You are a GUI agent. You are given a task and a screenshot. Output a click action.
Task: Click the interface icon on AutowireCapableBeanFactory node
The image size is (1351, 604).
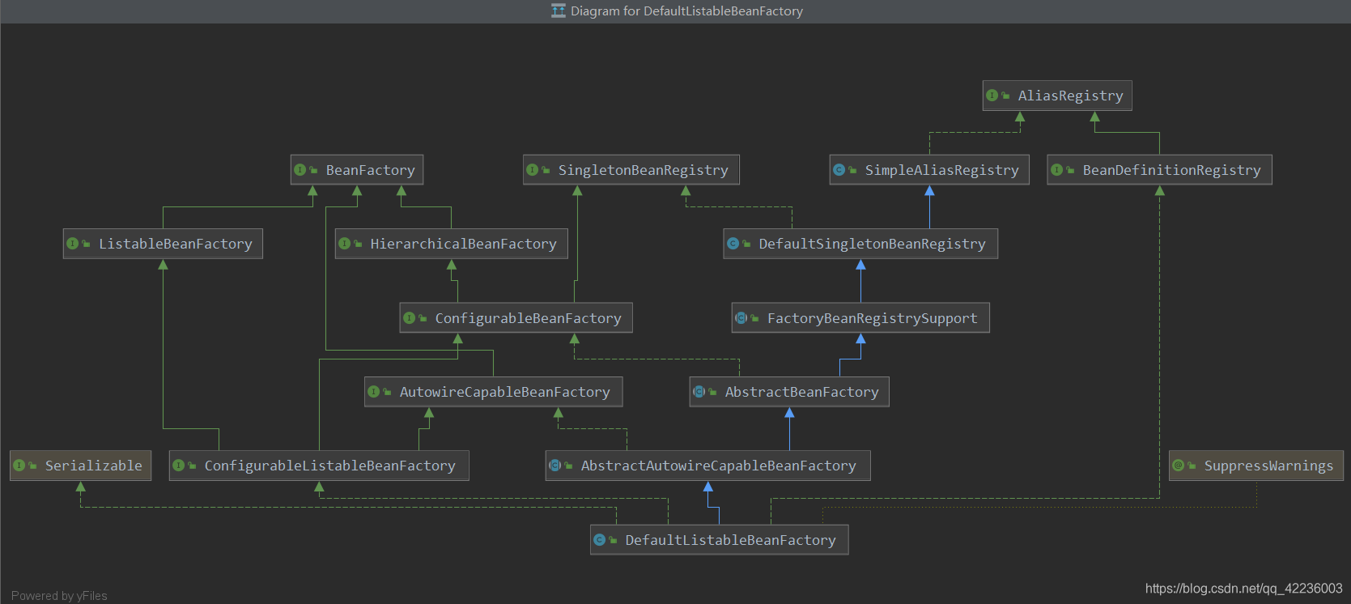(373, 392)
